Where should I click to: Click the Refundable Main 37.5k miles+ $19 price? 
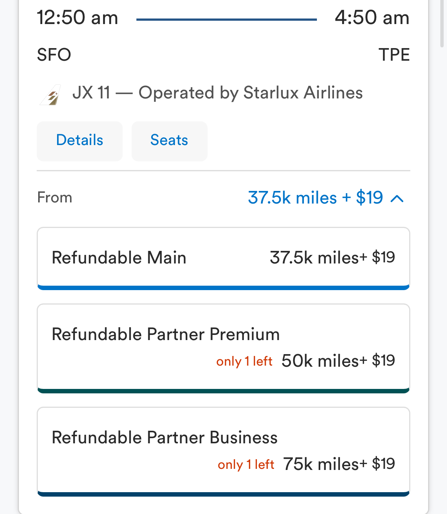click(x=332, y=258)
